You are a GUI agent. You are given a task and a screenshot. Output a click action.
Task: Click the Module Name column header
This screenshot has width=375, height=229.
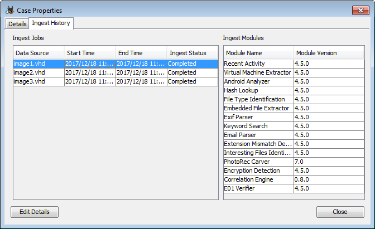click(258, 53)
